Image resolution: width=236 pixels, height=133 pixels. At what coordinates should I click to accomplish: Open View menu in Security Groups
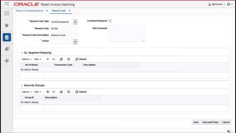click(x=38, y=92)
